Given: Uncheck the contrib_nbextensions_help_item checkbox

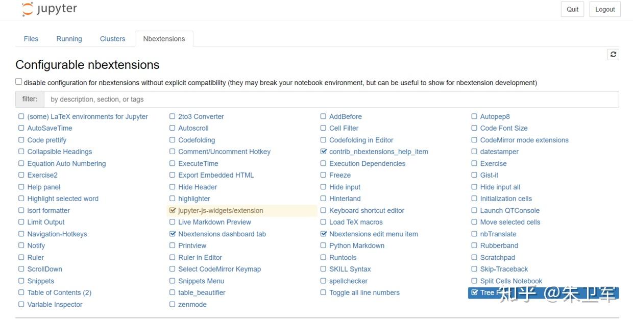Looking at the screenshot, I should [324, 152].
